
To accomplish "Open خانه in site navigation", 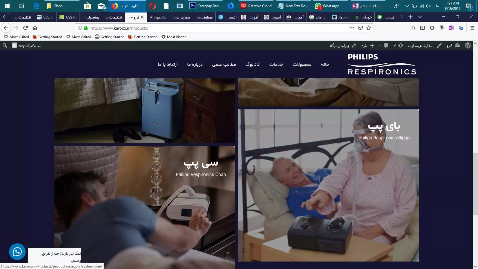I will tap(325, 64).
